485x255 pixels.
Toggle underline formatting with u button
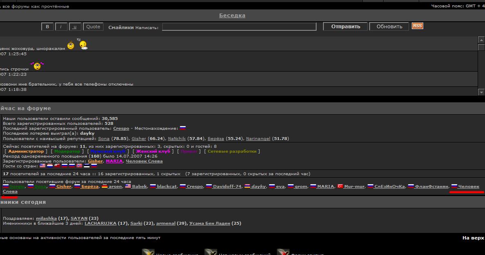75,27
